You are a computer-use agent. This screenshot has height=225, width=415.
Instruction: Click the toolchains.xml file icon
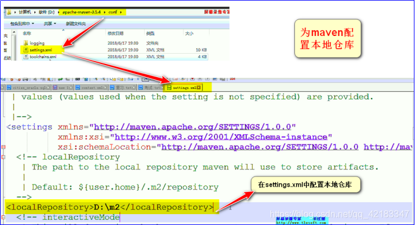coord(26,57)
